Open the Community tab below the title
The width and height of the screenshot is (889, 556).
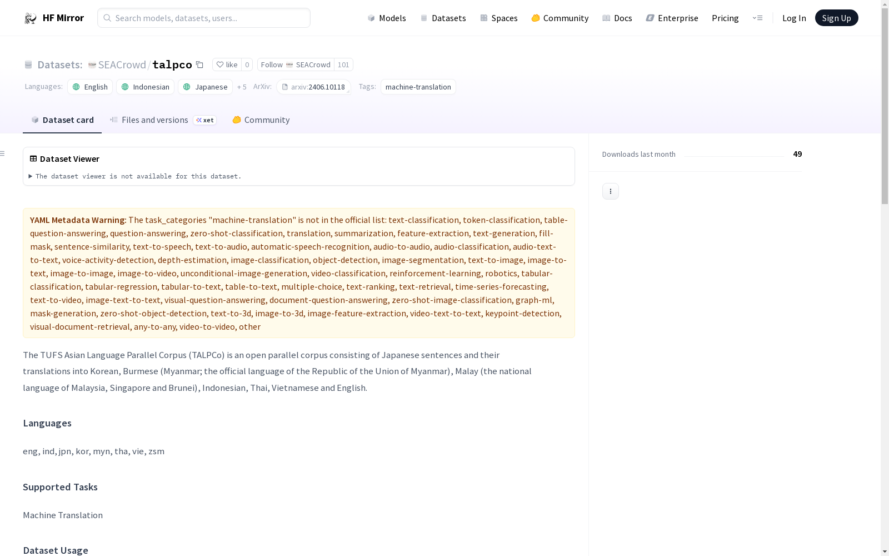click(x=261, y=120)
